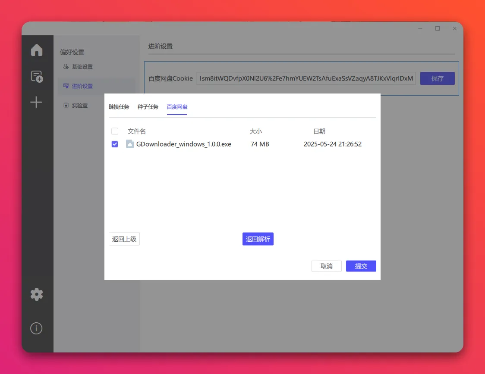Click the 基础设置 icon in preferences
This screenshot has height=374, width=485.
(x=66, y=67)
